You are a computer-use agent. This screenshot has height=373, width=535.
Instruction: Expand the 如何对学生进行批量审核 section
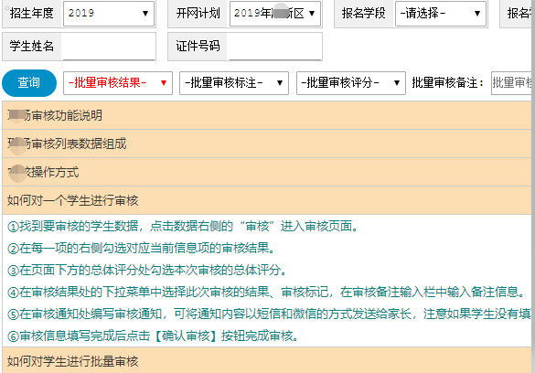(x=267, y=361)
